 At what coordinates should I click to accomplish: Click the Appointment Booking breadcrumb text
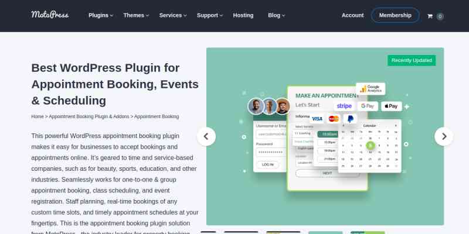coord(157,116)
